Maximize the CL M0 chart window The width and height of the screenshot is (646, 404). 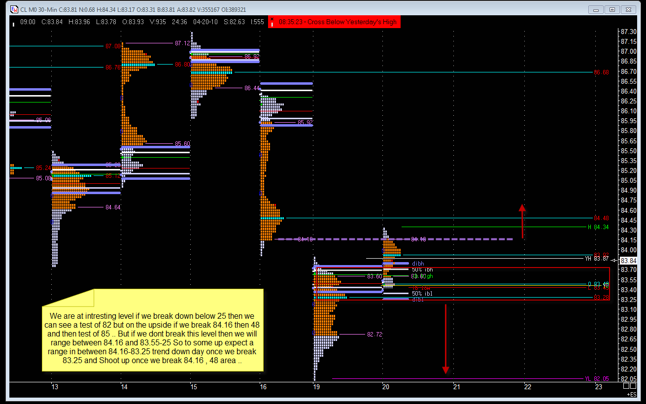tap(612, 9)
